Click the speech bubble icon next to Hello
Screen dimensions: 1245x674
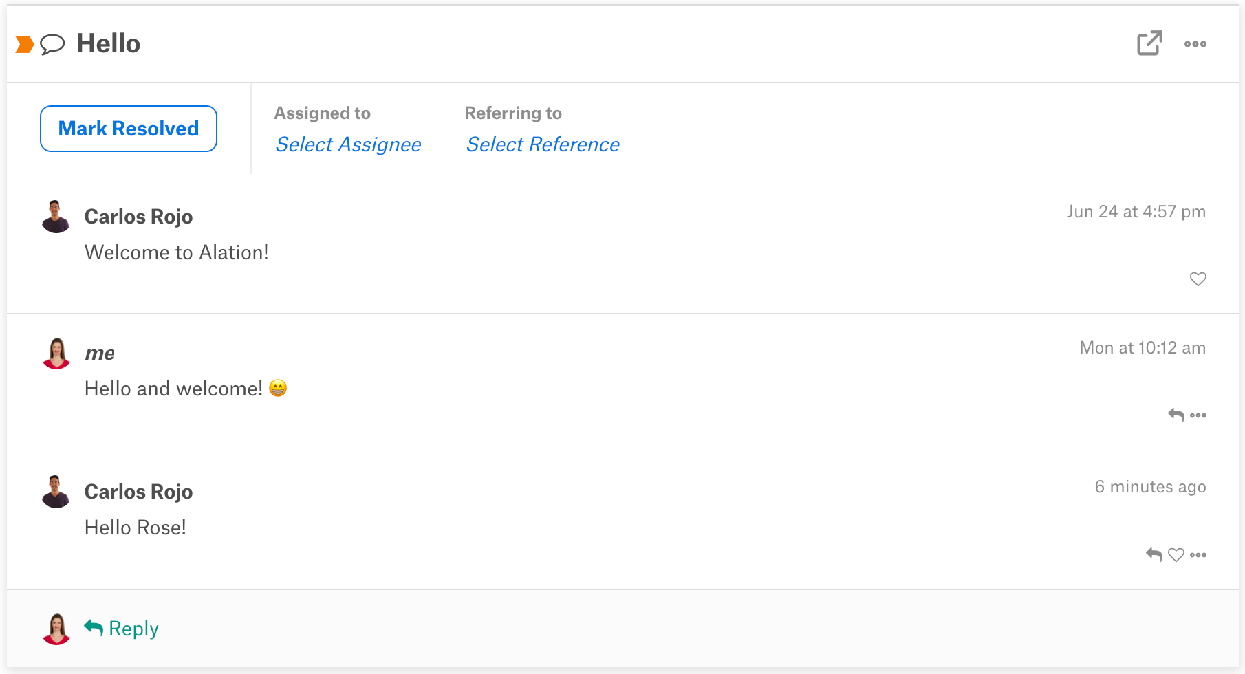[x=52, y=45]
